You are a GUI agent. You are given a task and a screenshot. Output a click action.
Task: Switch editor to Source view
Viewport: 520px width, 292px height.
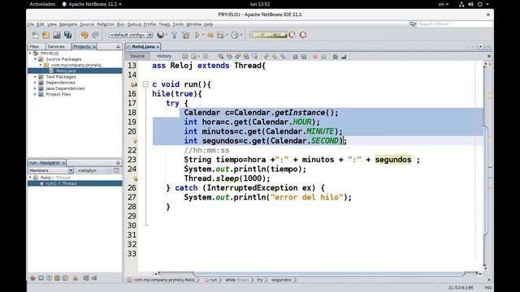coord(137,56)
